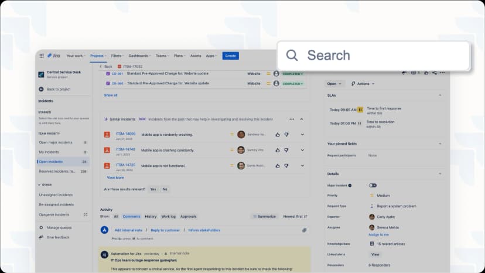Thumbs up the 'not functional' incident
Viewport: 485px width, 273px height.
coord(278,166)
